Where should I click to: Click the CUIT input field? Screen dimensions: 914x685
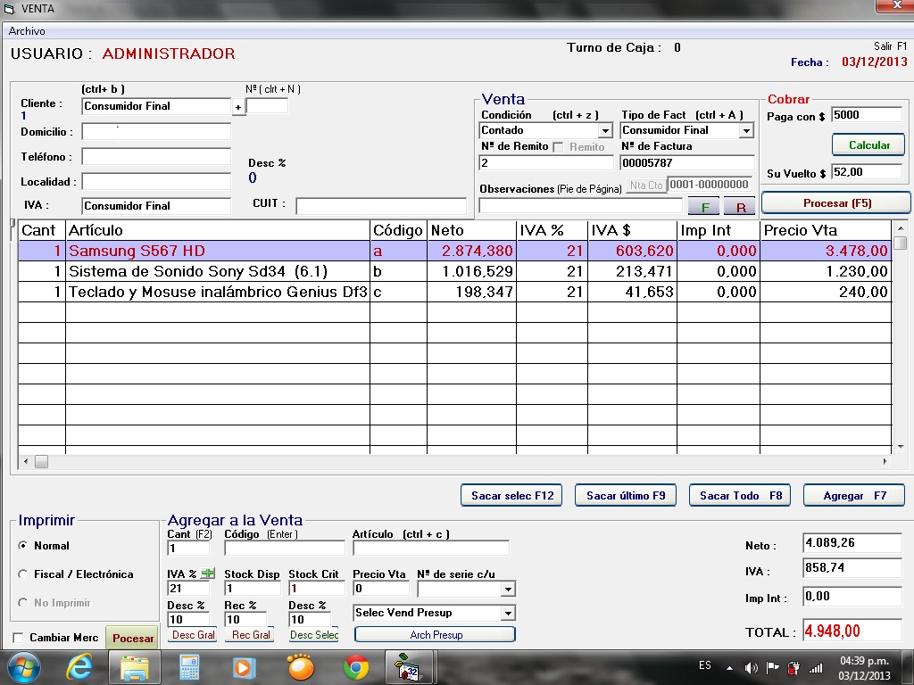tap(381, 206)
